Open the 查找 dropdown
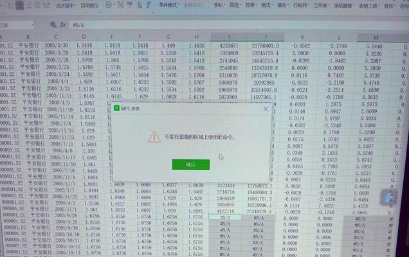Screen dimensions: 409x257 point(390,6)
